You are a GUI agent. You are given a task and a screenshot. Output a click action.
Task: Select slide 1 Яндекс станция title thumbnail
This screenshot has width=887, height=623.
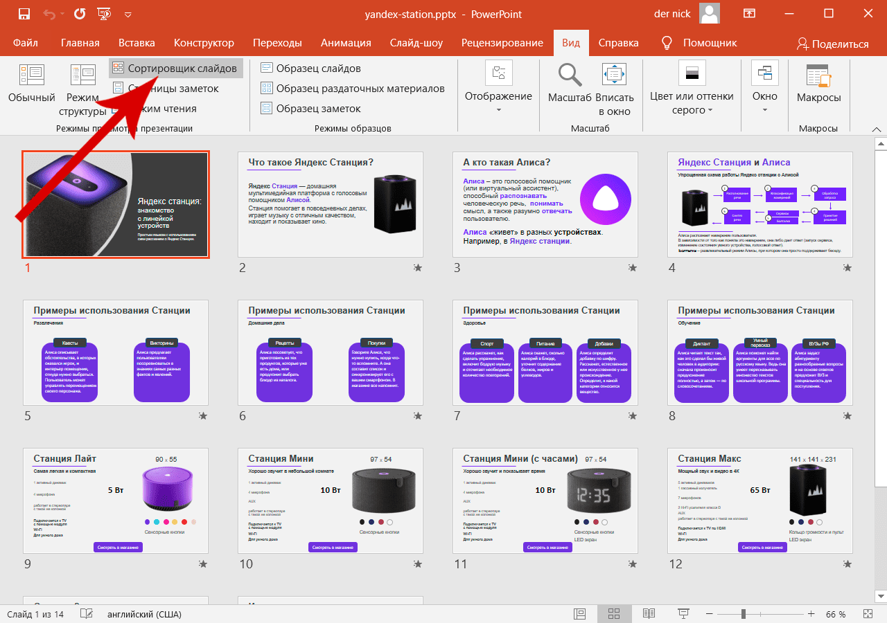(116, 205)
